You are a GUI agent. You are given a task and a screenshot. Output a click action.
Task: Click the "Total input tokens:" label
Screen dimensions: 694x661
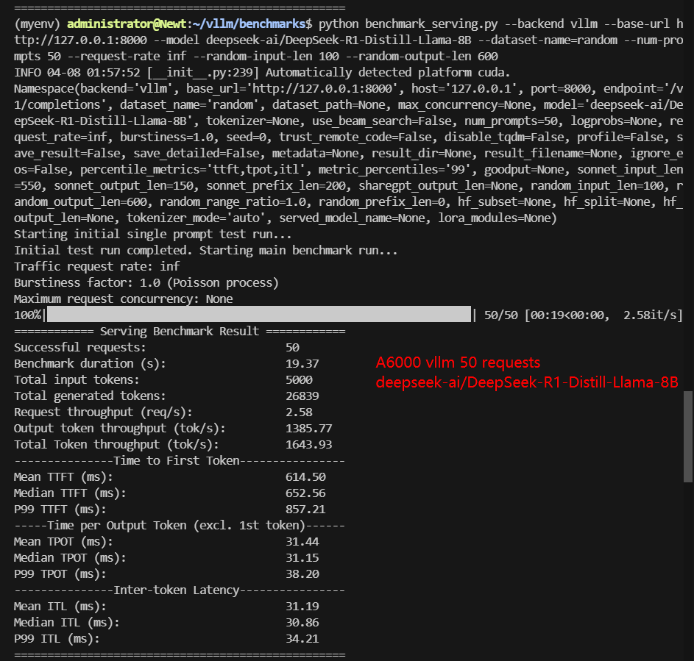click(x=77, y=380)
